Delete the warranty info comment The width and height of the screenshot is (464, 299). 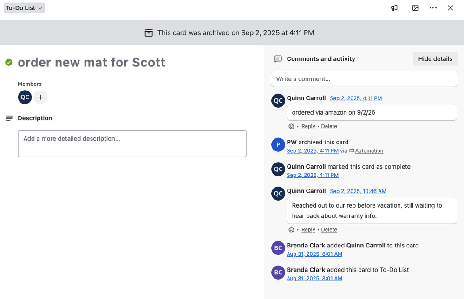329,230
